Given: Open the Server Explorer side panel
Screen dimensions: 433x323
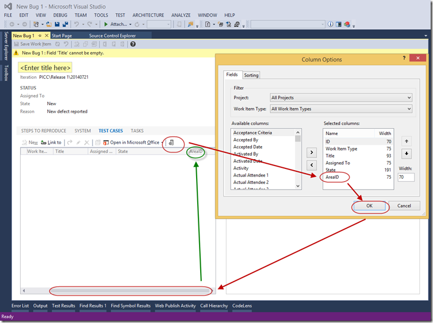Looking at the screenshot, I should 6,46.
